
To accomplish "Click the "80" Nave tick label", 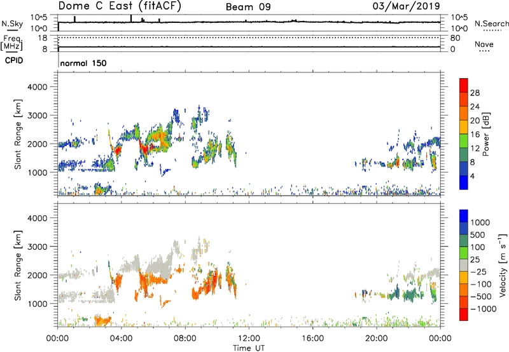I will (455, 38).
